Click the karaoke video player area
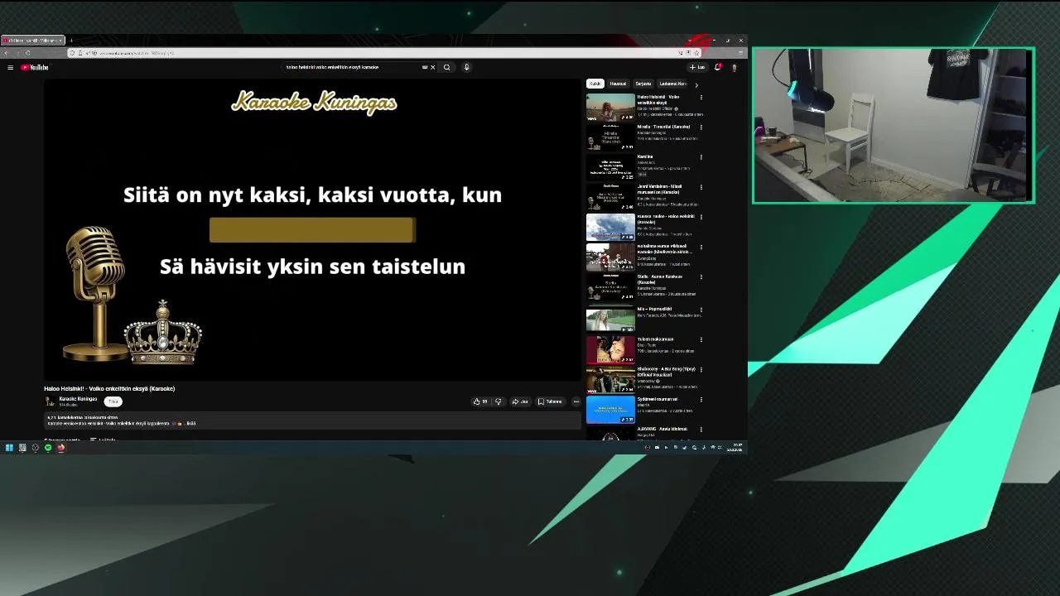 coord(313,229)
